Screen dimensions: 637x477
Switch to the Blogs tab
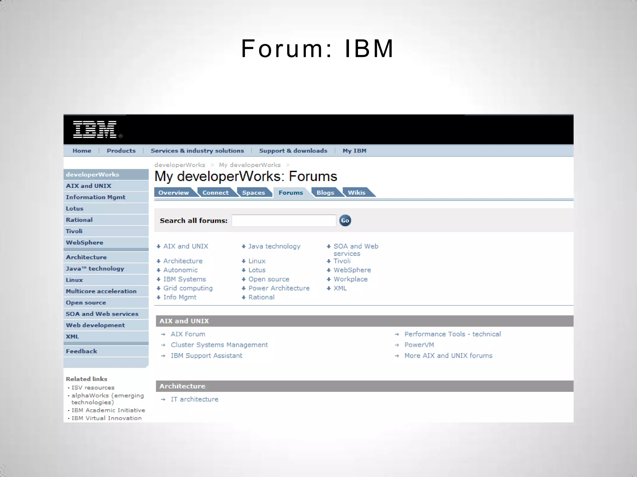coord(325,193)
